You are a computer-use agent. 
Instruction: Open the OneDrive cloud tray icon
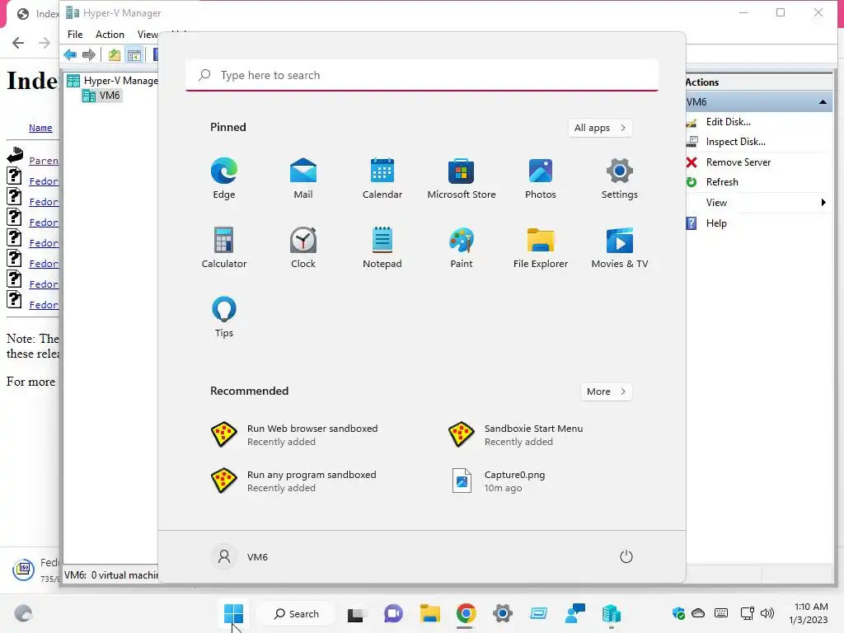point(698,613)
